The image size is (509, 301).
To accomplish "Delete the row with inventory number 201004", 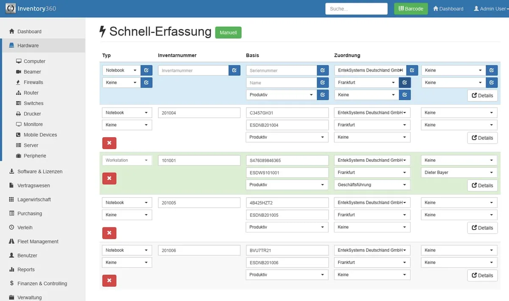I will coord(109,143).
